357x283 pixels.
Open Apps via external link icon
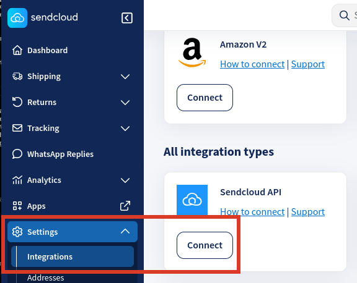(125, 206)
